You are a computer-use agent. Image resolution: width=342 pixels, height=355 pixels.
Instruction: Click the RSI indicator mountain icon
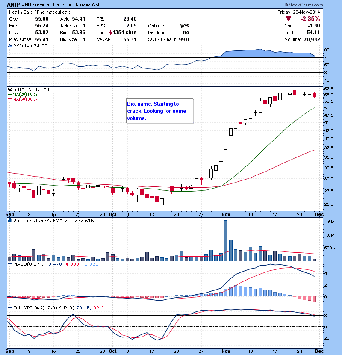point(10,46)
